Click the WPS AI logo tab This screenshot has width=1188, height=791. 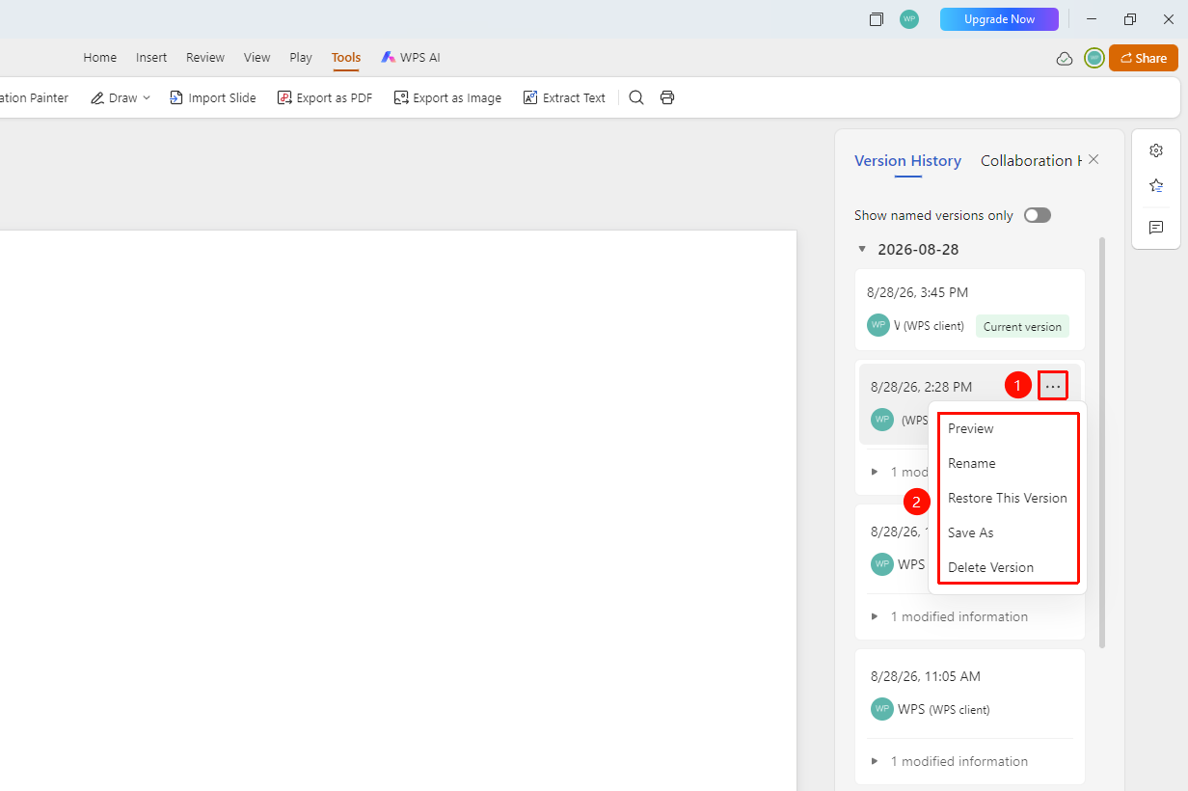tap(411, 58)
